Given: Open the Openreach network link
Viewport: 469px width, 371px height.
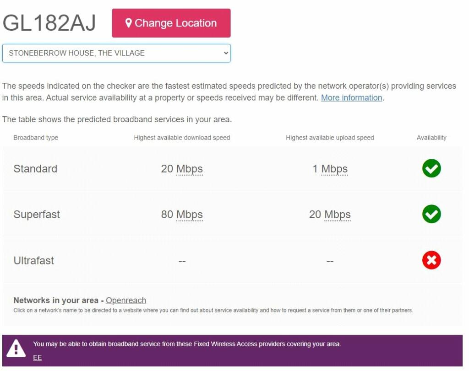Looking at the screenshot, I should tap(126, 300).
